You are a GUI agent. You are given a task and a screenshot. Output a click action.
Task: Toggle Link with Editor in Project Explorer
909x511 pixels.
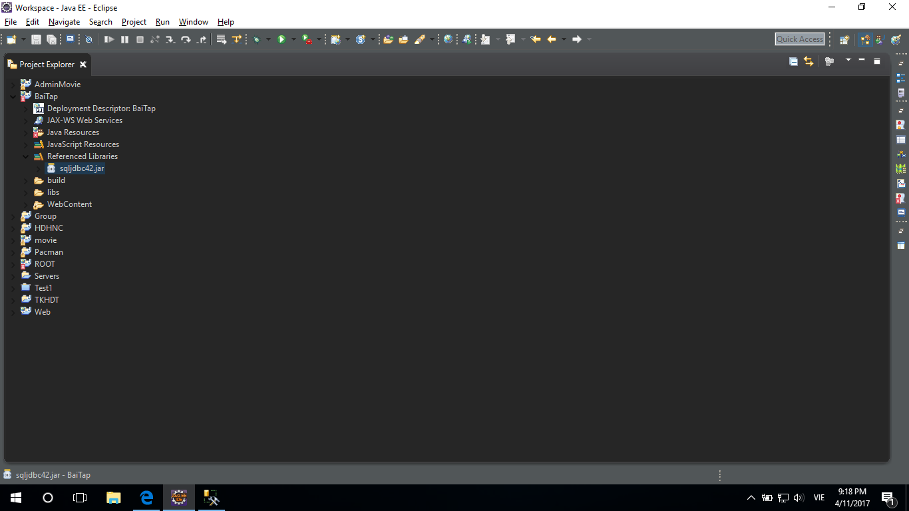click(x=809, y=61)
